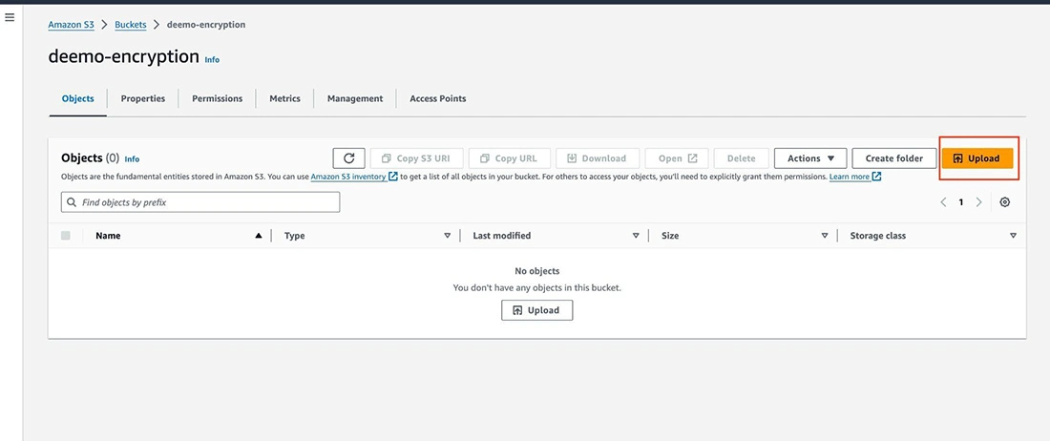This screenshot has width=1050, height=441.
Task: Click the refresh objects icon button
Action: (348, 158)
